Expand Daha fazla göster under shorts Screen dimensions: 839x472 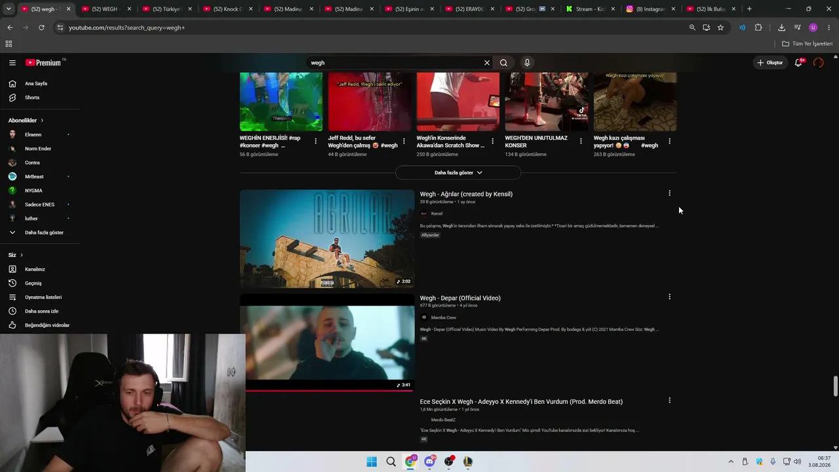tap(458, 172)
